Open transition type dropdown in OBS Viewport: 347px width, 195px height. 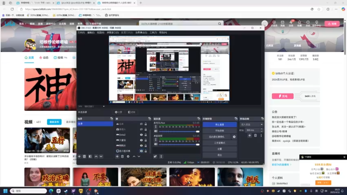[252, 124]
